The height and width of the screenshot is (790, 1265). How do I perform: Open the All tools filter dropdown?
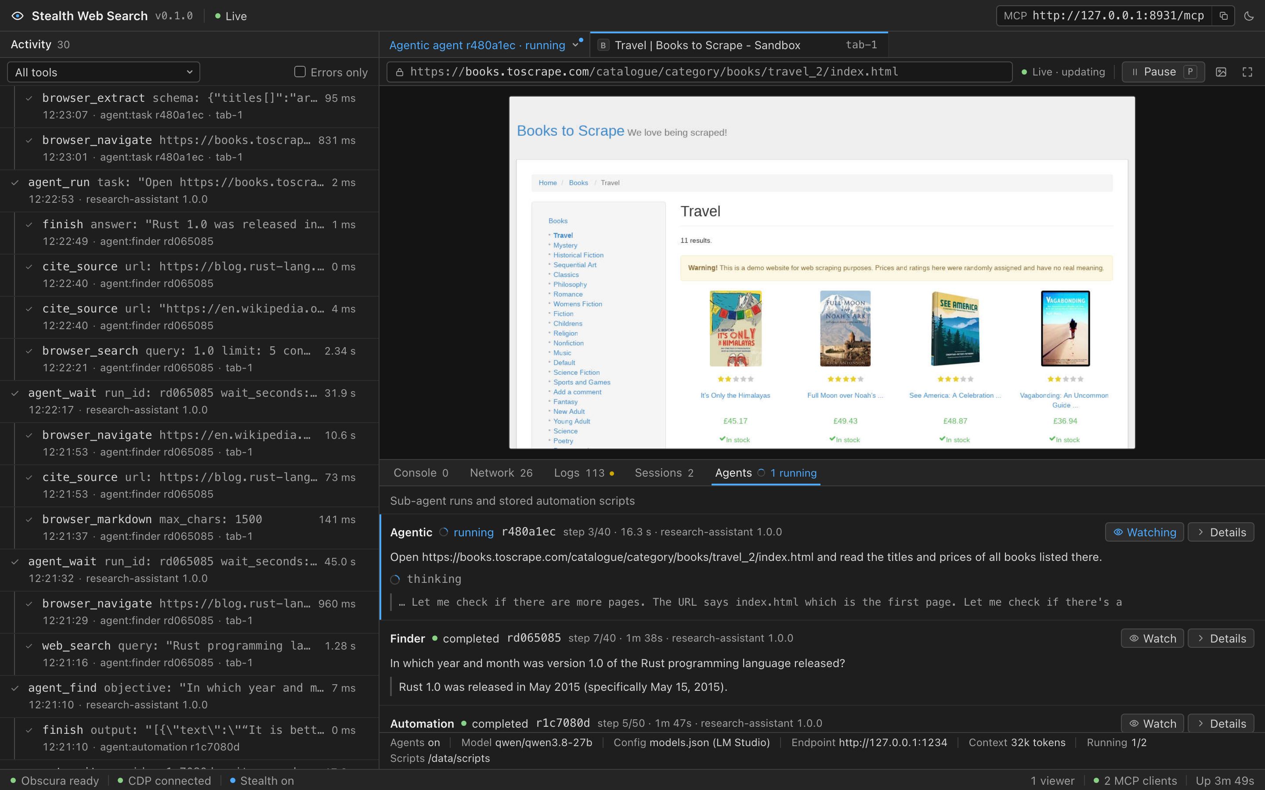[104, 72]
